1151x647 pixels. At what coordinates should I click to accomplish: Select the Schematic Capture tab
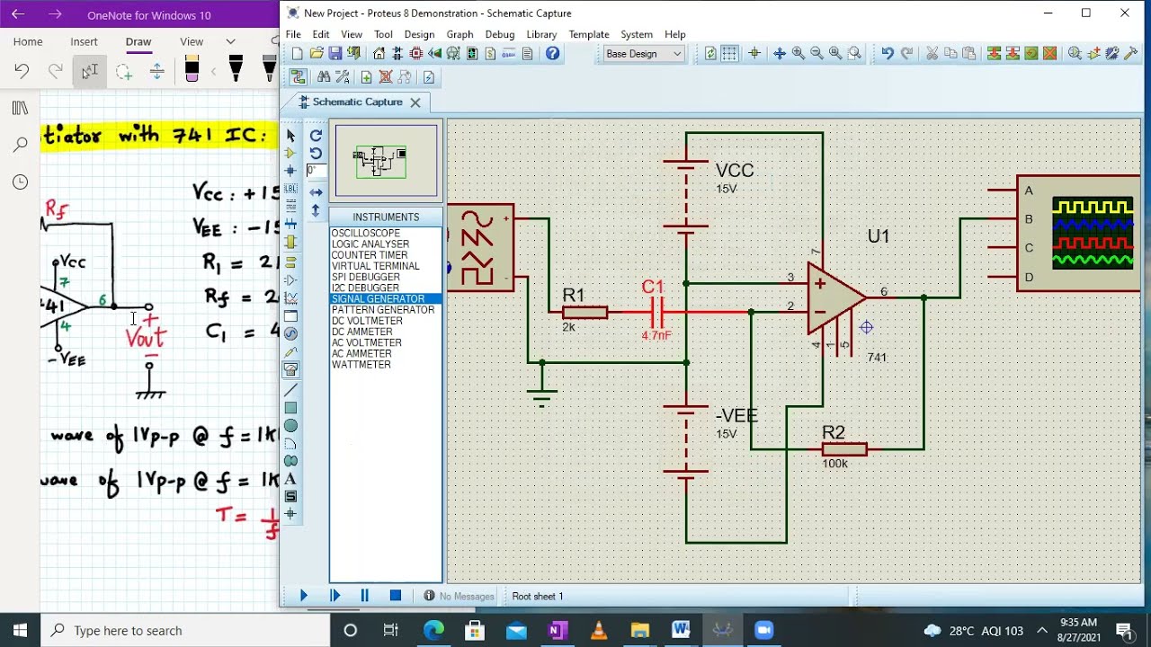tap(357, 102)
